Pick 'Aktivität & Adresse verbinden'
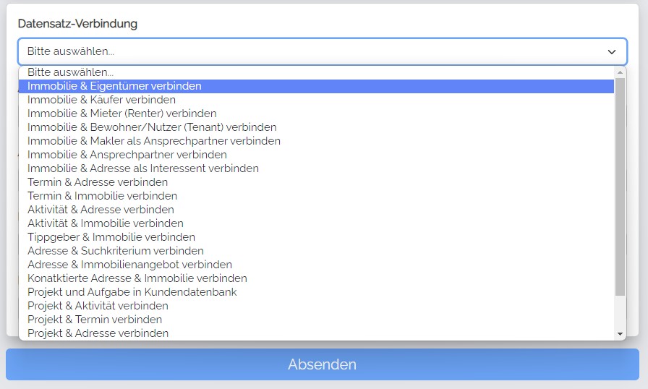The image size is (648, 389). tap(101, 210)
